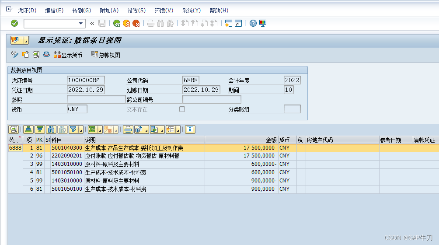The height and width of the screenshot is (245, 439).
Task: Click the green checkmark Enter icon
Action: point(14,23)
